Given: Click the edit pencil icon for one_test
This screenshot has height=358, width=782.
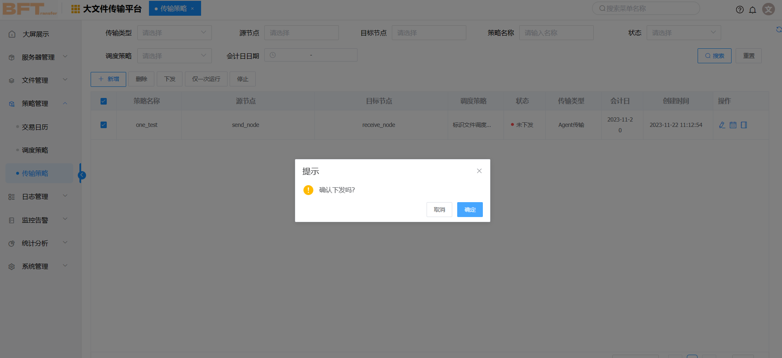Looking at the screenshot, I should [x=722, y=125].
